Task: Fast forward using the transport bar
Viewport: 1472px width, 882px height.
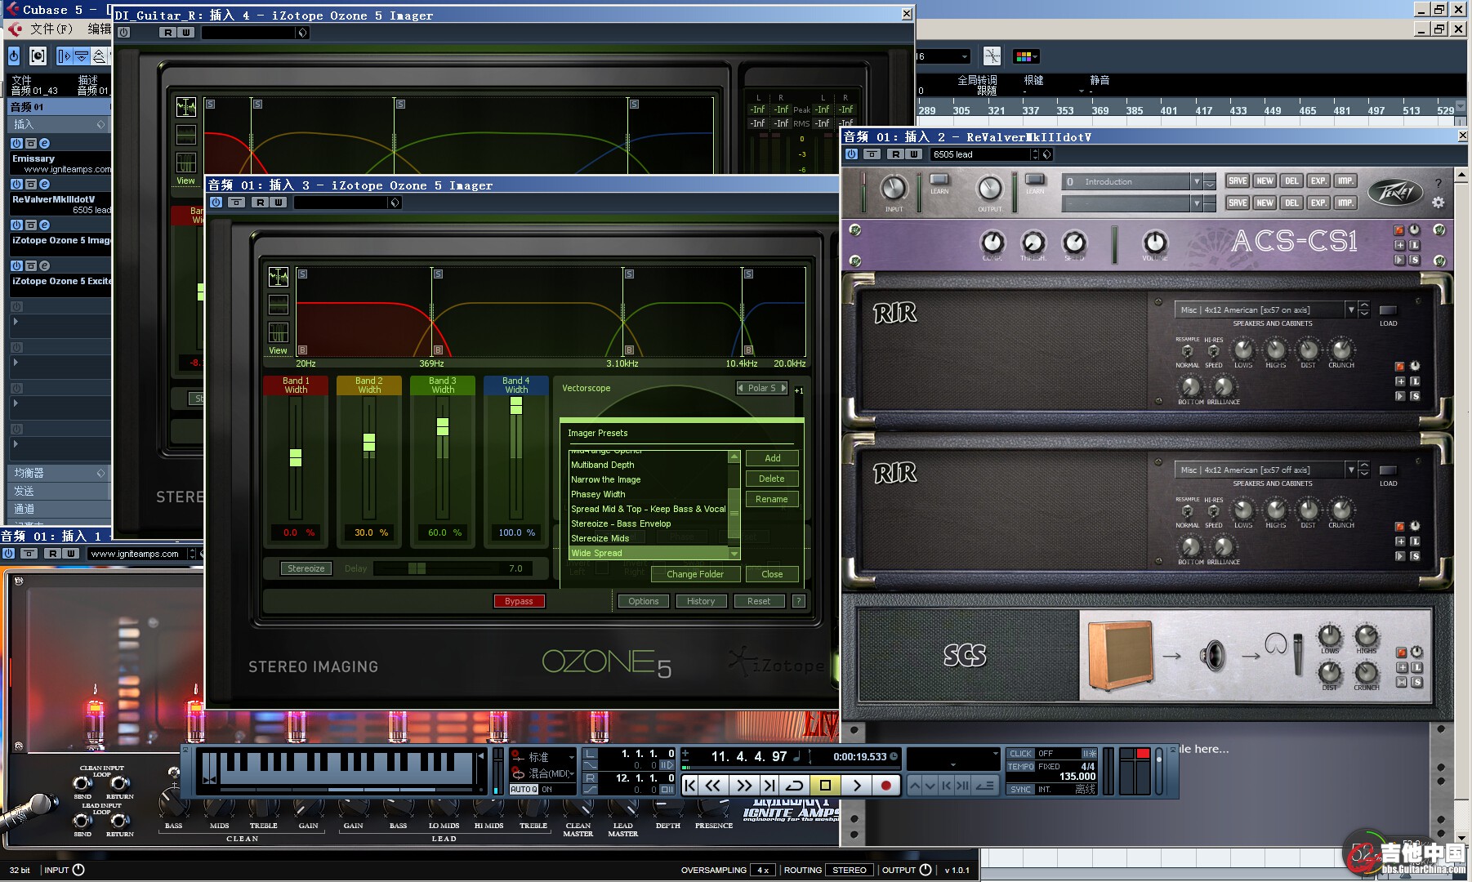Action: 743,786
